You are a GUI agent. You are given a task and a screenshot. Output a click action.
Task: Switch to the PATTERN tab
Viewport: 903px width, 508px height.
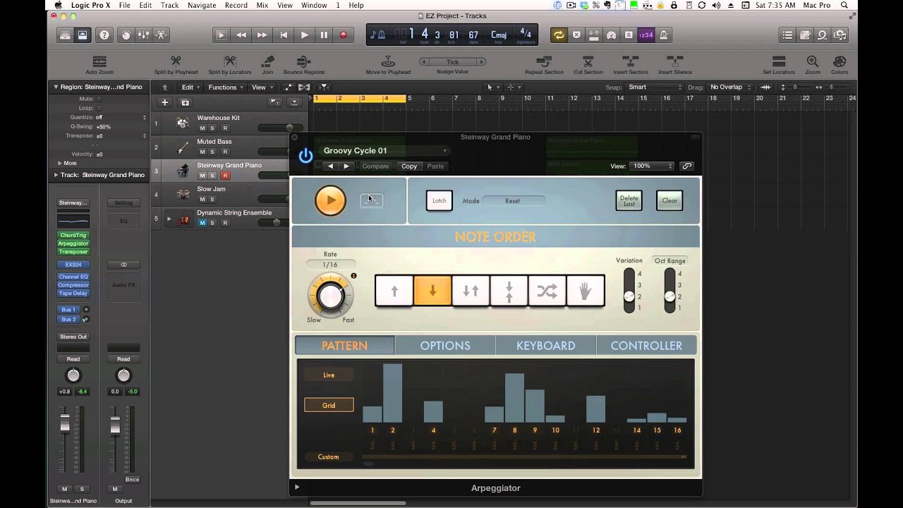coord(344,346)
